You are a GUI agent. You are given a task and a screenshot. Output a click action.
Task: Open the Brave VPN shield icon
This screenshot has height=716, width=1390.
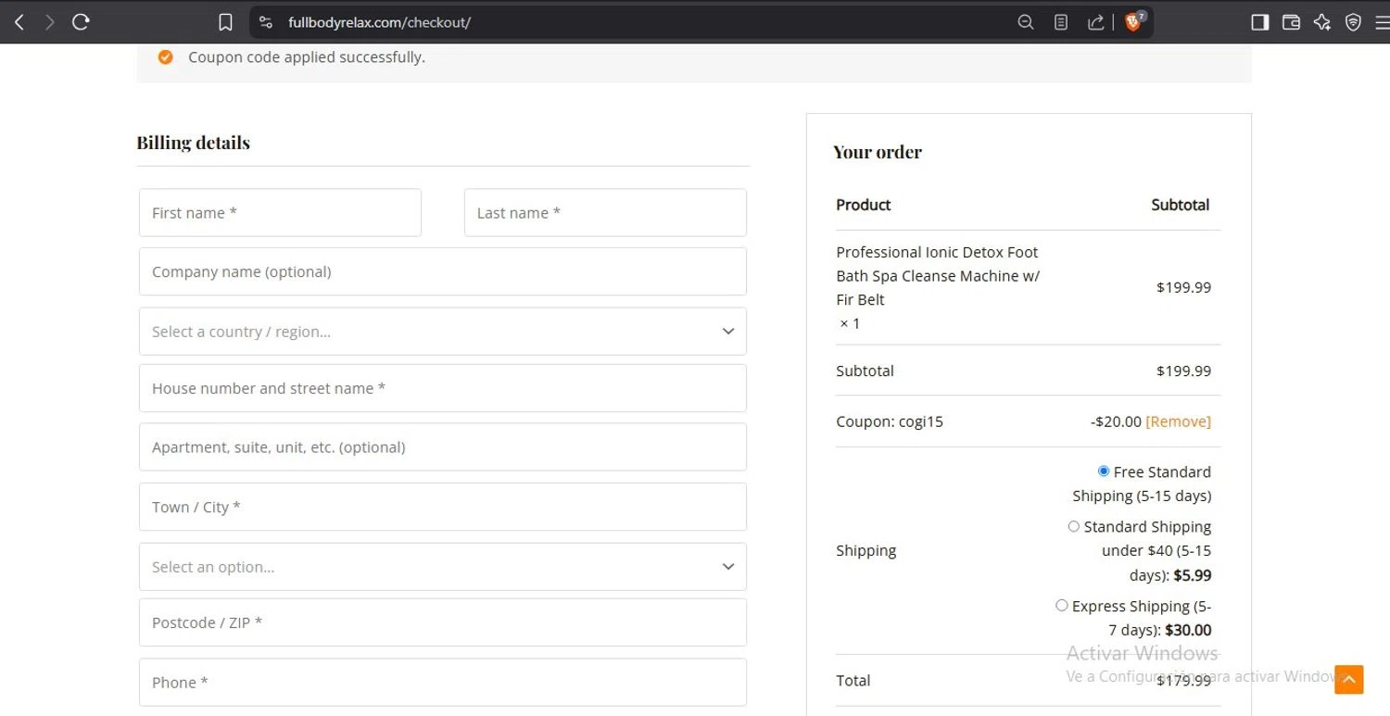1353,22
